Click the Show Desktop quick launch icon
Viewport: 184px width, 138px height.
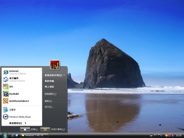point(17,135)
